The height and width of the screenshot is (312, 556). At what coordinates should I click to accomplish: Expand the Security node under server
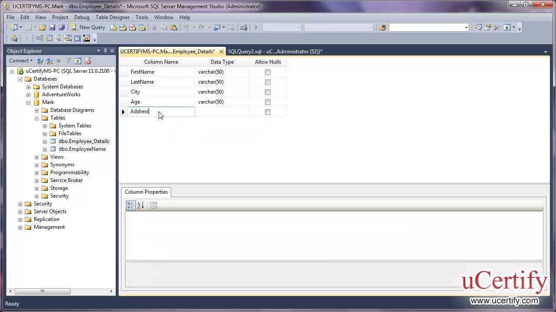click(20, 204)
